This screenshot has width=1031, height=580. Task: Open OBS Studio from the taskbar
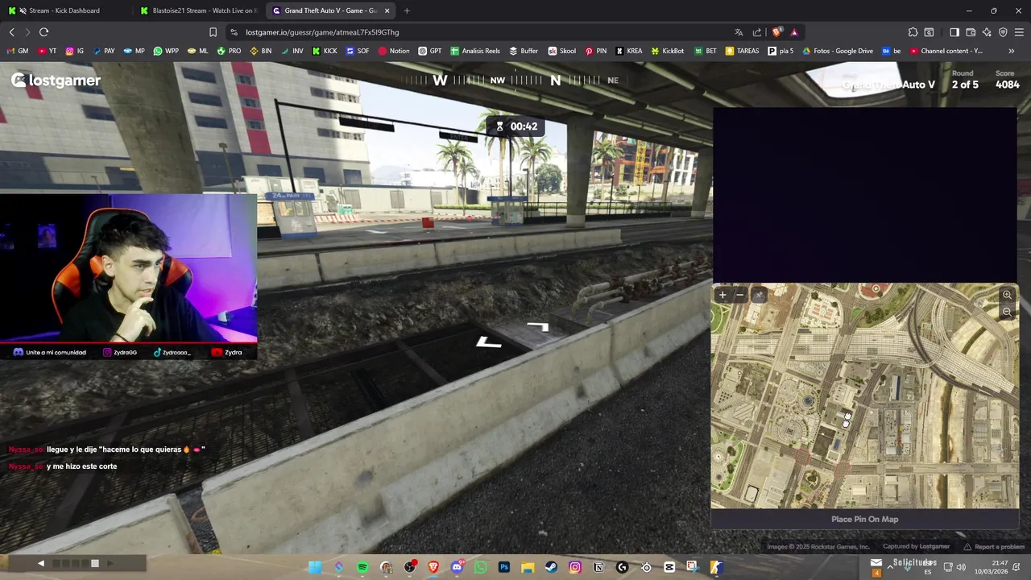[x=410, y=567]
